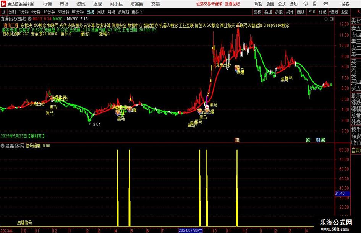Open the 画线 drawing tools
The height and width of the screenshot is (233, 361).
[x=301, y=12]
